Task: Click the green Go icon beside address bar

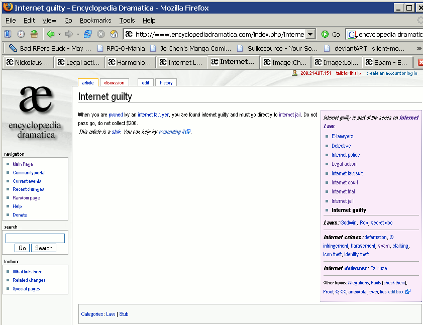Action: [x=325, y=34]
